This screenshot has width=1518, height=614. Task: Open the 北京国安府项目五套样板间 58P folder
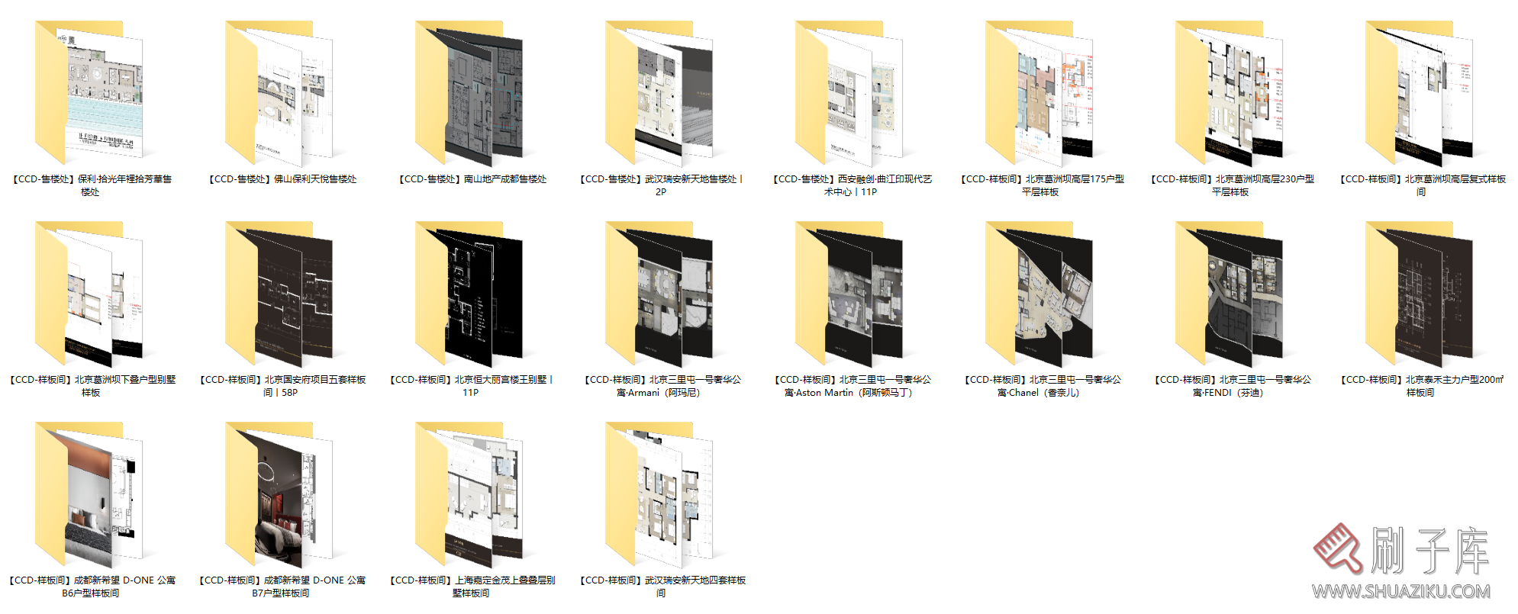279,294
